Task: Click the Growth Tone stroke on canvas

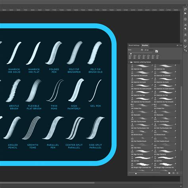Action: click(32, 128)
